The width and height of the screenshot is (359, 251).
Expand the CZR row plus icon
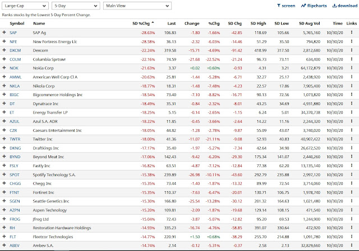4,130
